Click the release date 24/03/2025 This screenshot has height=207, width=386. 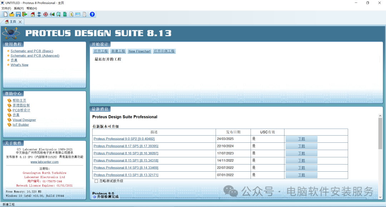click(x=225, y=139)
